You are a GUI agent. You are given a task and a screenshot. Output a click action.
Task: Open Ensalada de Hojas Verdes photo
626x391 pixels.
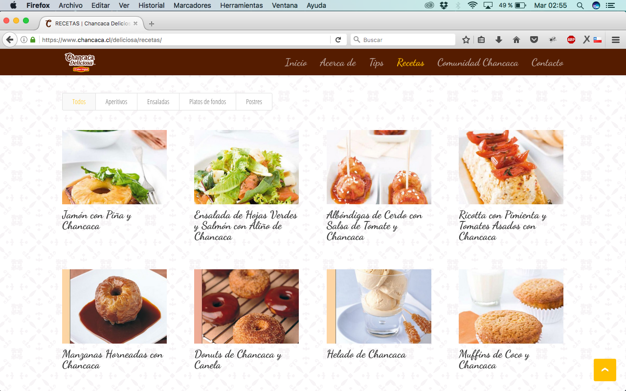click(246, 167)
